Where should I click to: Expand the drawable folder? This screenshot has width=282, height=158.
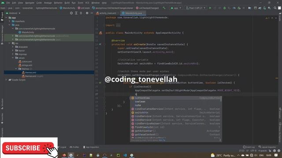pos(13,47)
